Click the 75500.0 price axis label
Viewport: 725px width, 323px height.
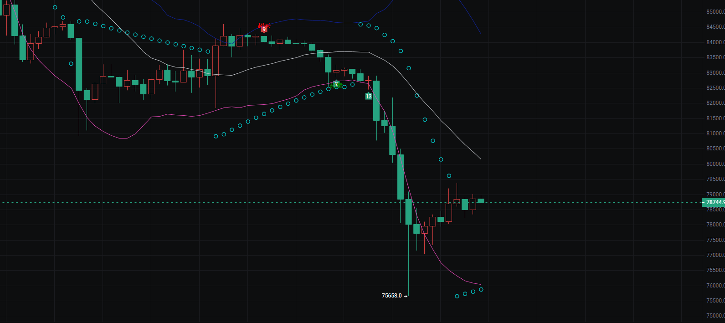point(715,301)
